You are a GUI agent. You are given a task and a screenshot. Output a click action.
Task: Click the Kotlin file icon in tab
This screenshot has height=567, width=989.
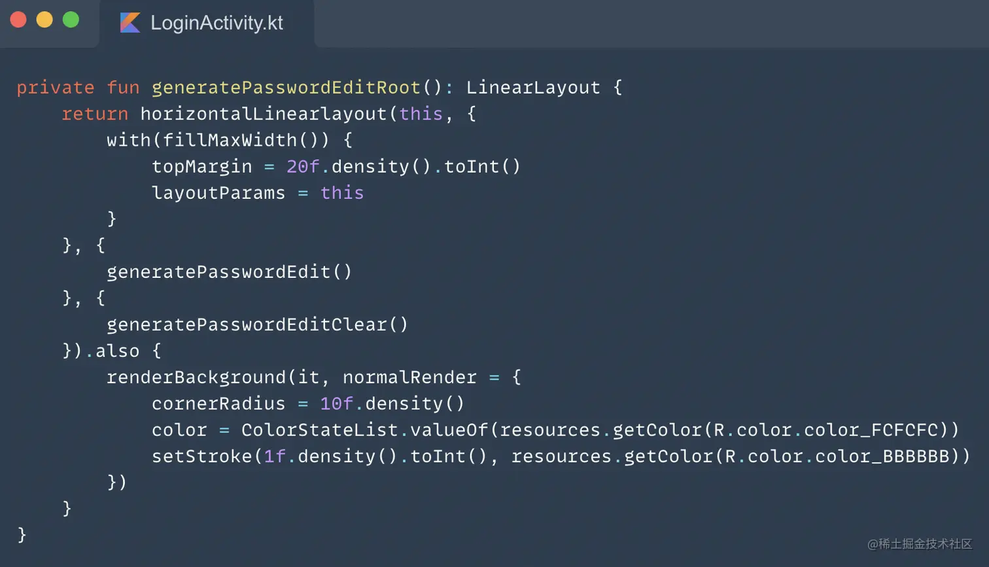[x=130, y=23]
